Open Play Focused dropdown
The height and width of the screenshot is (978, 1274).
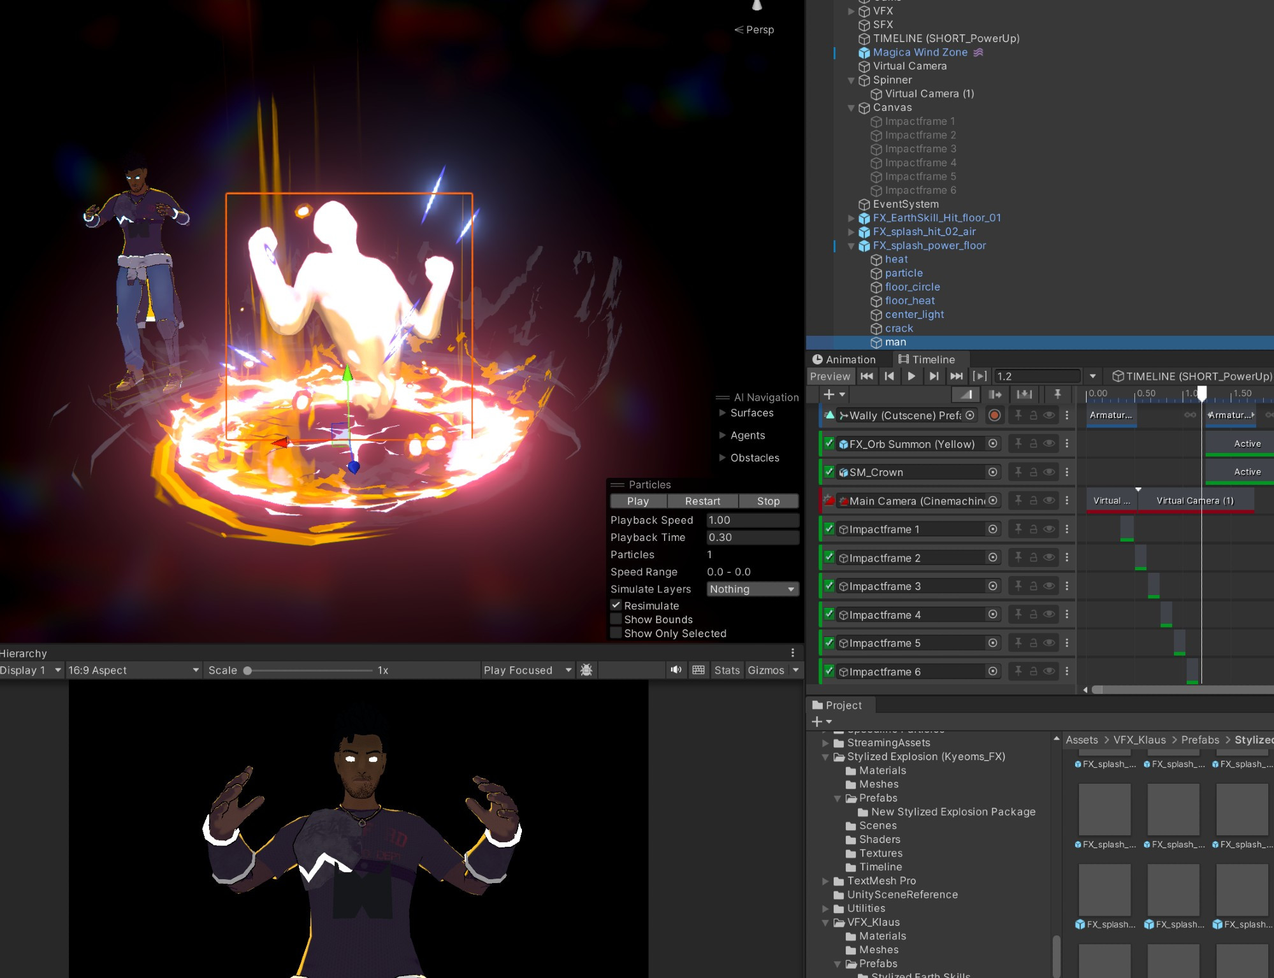tap(527, 670)
